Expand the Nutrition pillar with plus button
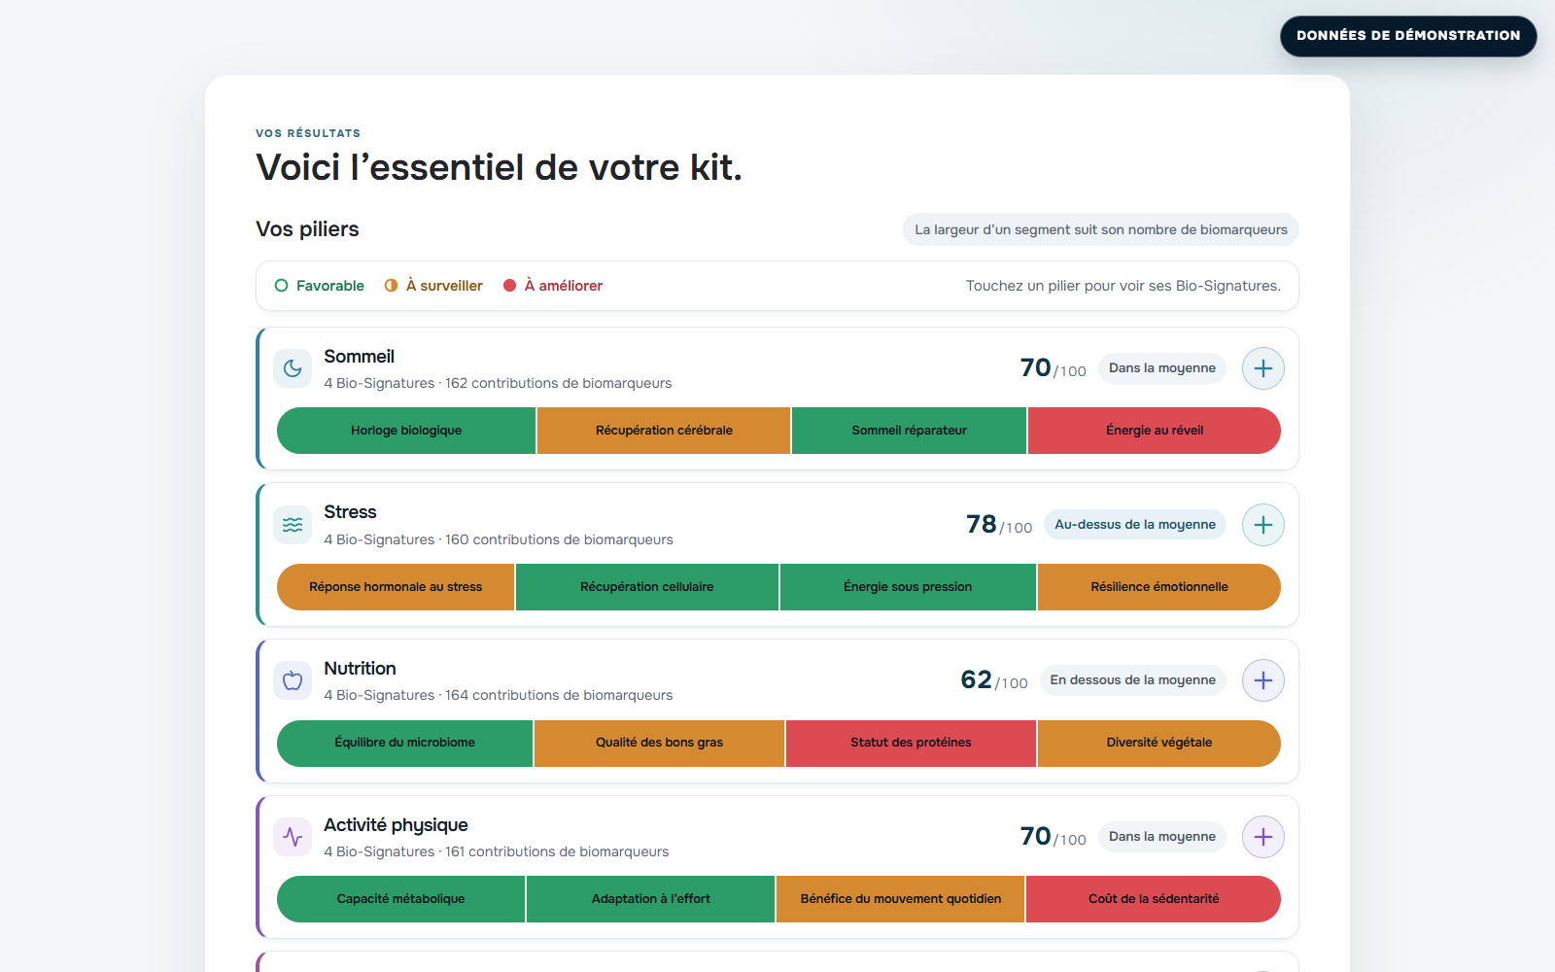 (1263, 680)
